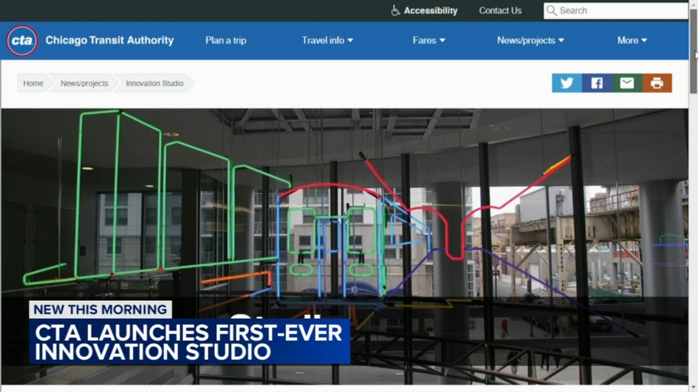Screen dimensions: 698x392
Task: Print the page with the printer icon
Action: click(657, 83)
